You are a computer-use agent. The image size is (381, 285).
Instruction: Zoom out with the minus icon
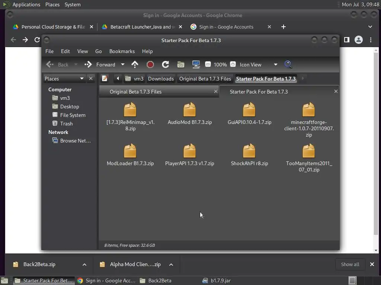click(x=208, y=64)
